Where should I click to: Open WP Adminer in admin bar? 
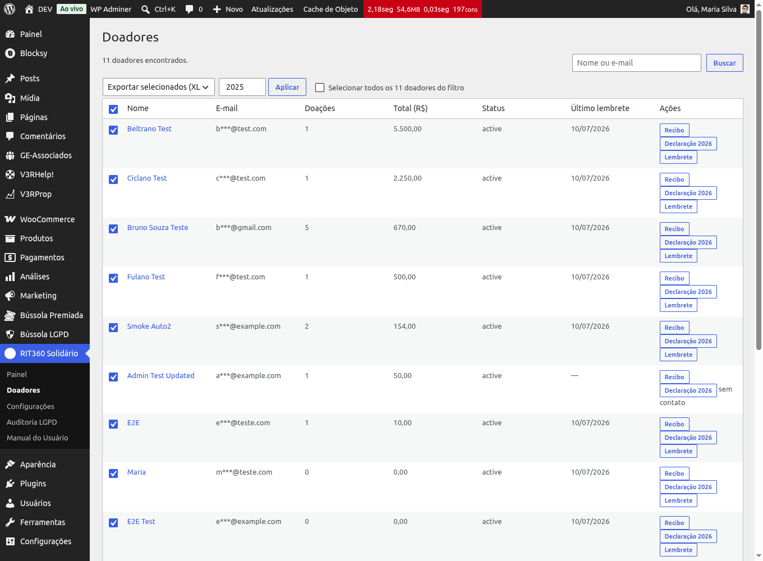coord(111,9)
